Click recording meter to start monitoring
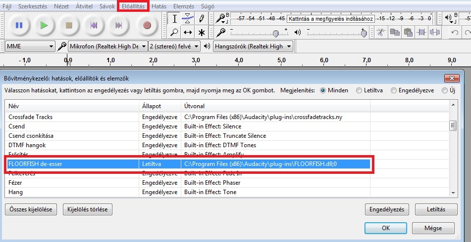This screenshot has width=471, height=242. coord(331,19)
